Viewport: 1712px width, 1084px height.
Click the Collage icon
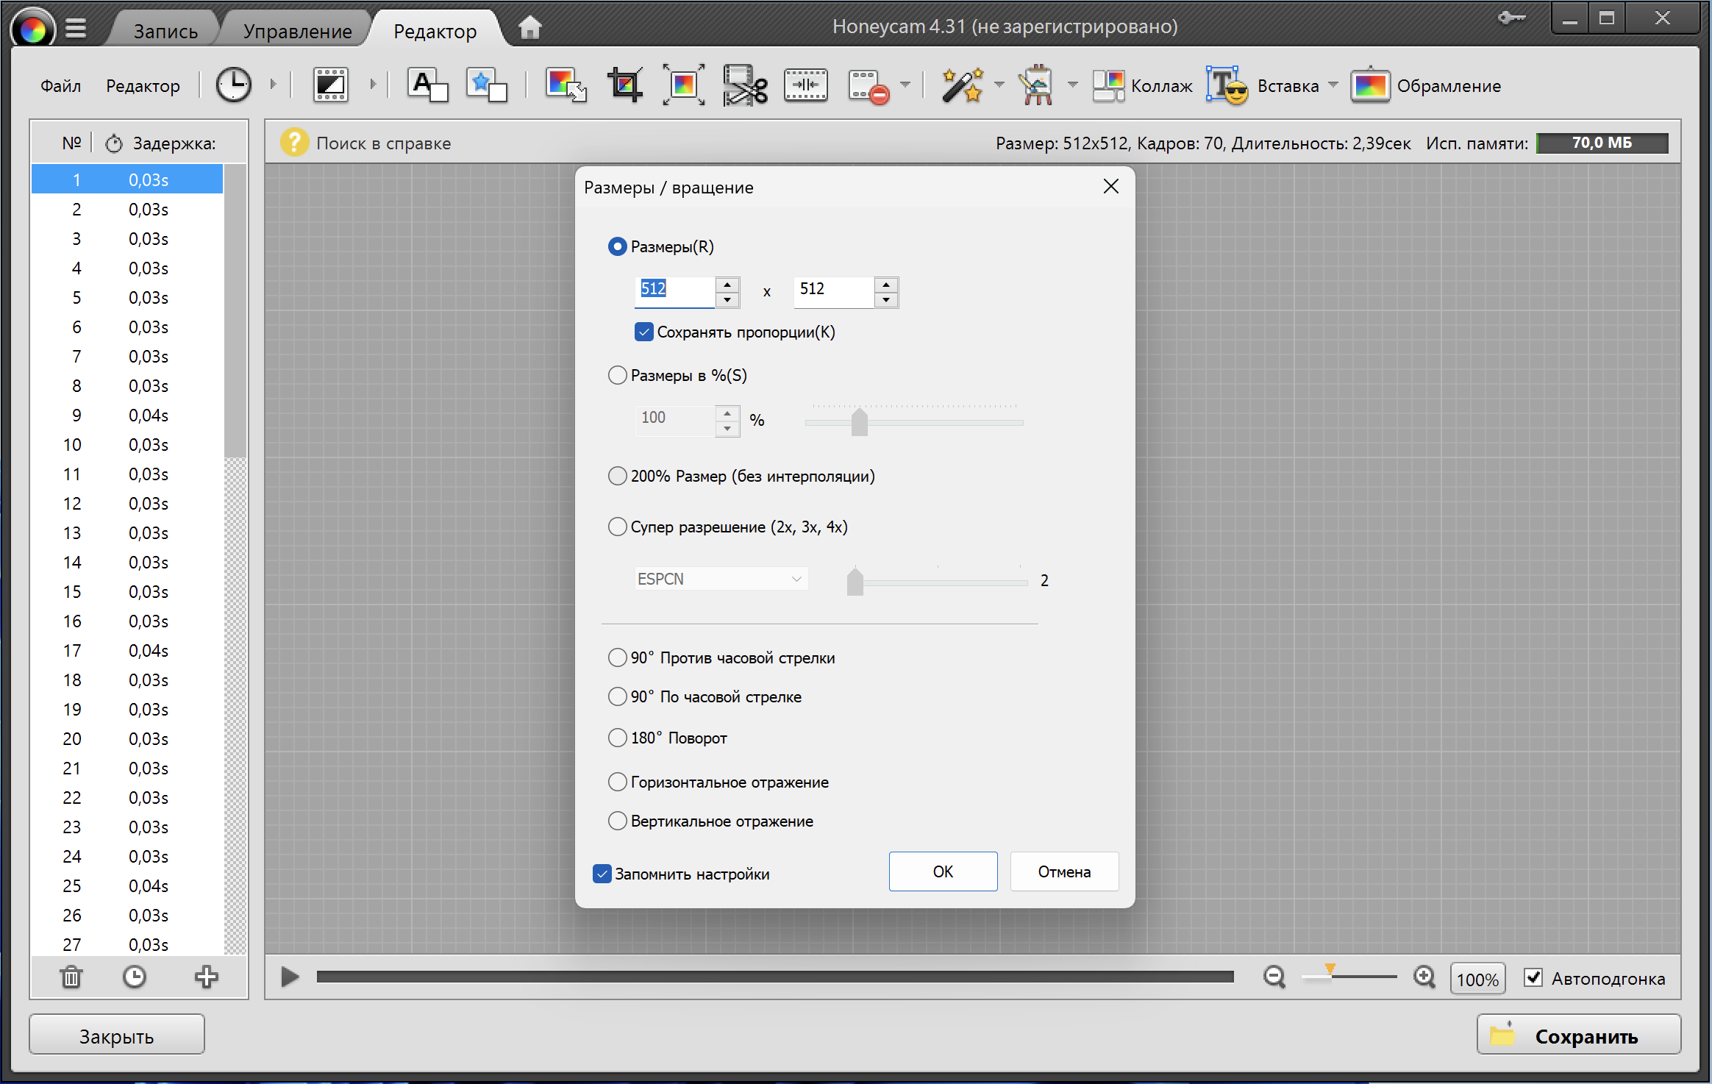tap(1108, 85)
